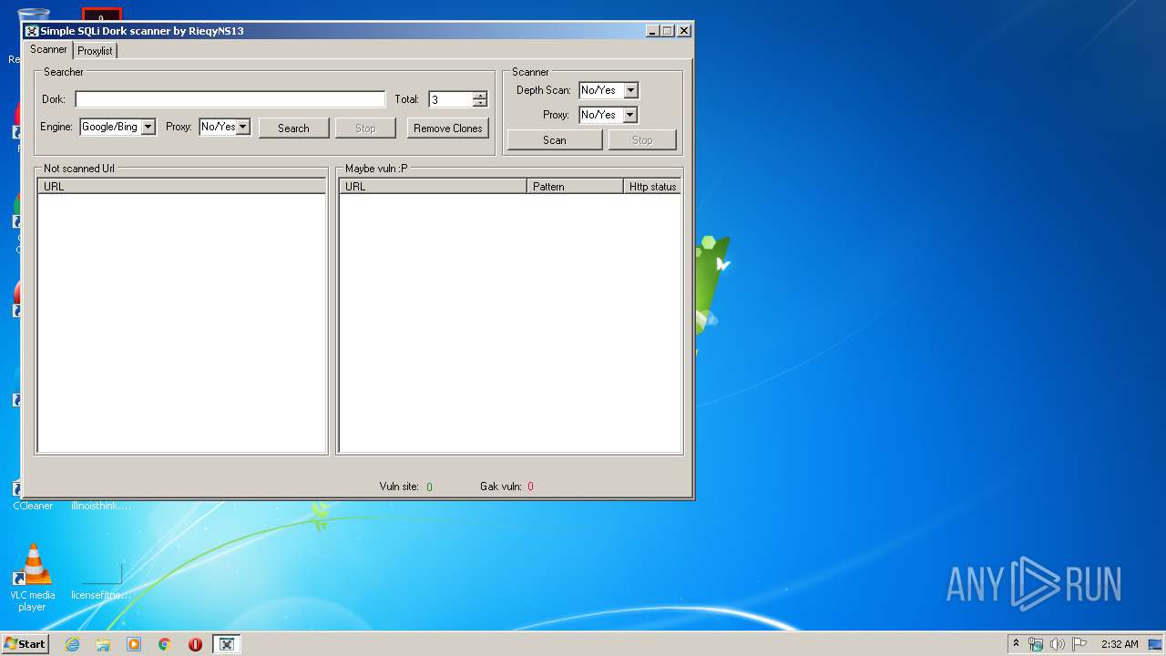The width and height of the screenshot is (1166, 656).
Task: Click the Remove Clones button
Action: click(448, 128)
